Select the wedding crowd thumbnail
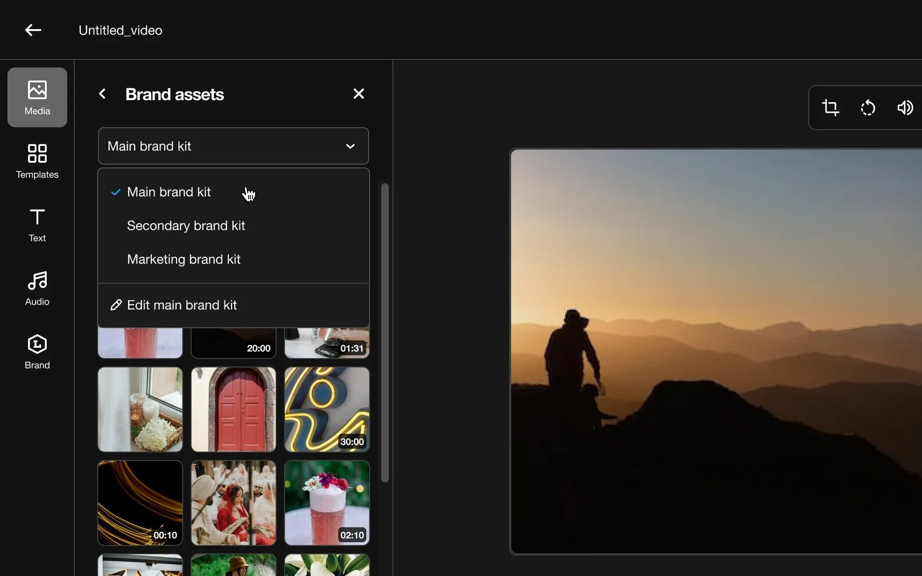 [x=234, y=503]
